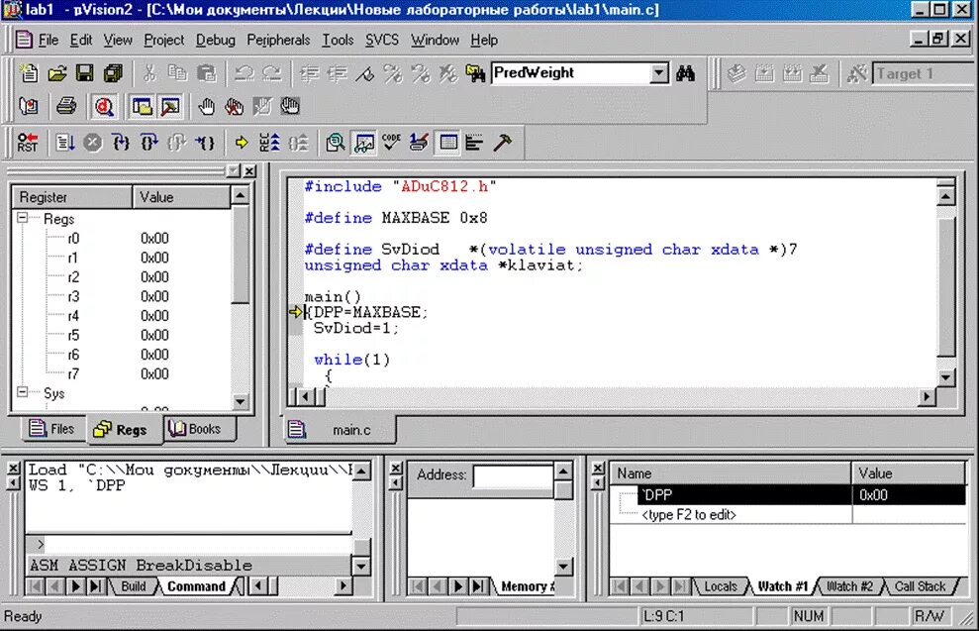The height and width of the screenshot is (631, 979).
Task: Toggle Project Window icon
Action: 143,107
